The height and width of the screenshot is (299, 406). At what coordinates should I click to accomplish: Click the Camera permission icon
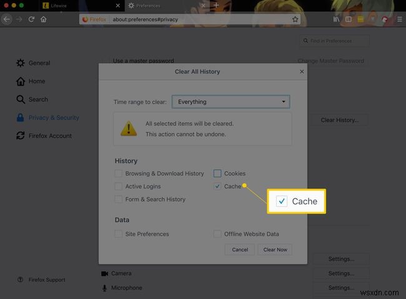[104, 273]
